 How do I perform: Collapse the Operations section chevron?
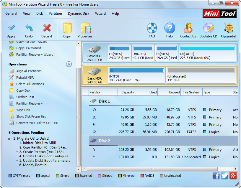69,64
